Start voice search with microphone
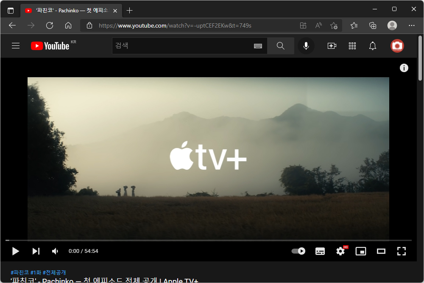The image size is (424, 283). (306, 46)
